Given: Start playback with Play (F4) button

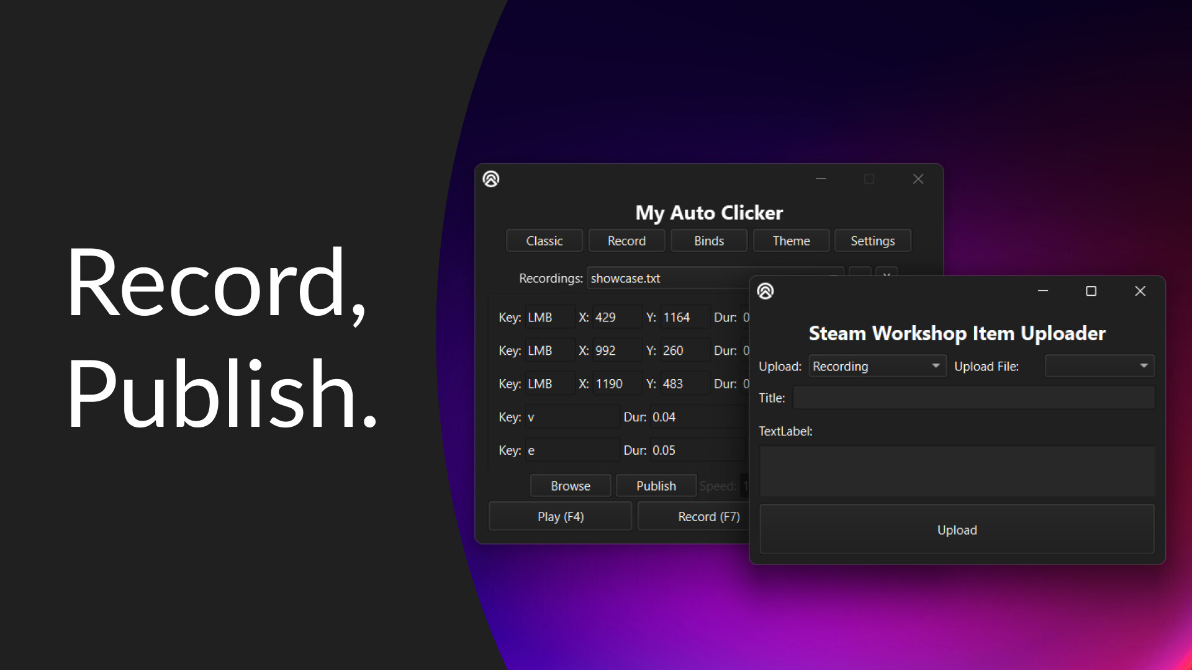Looking at the screenshot, I should [560, 517].
